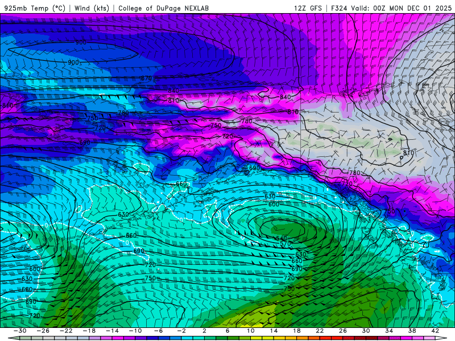Click 'College of DuPage NEXLAB' header text
The height and width of the screenshot is (341, 455).
click(163, 8)
